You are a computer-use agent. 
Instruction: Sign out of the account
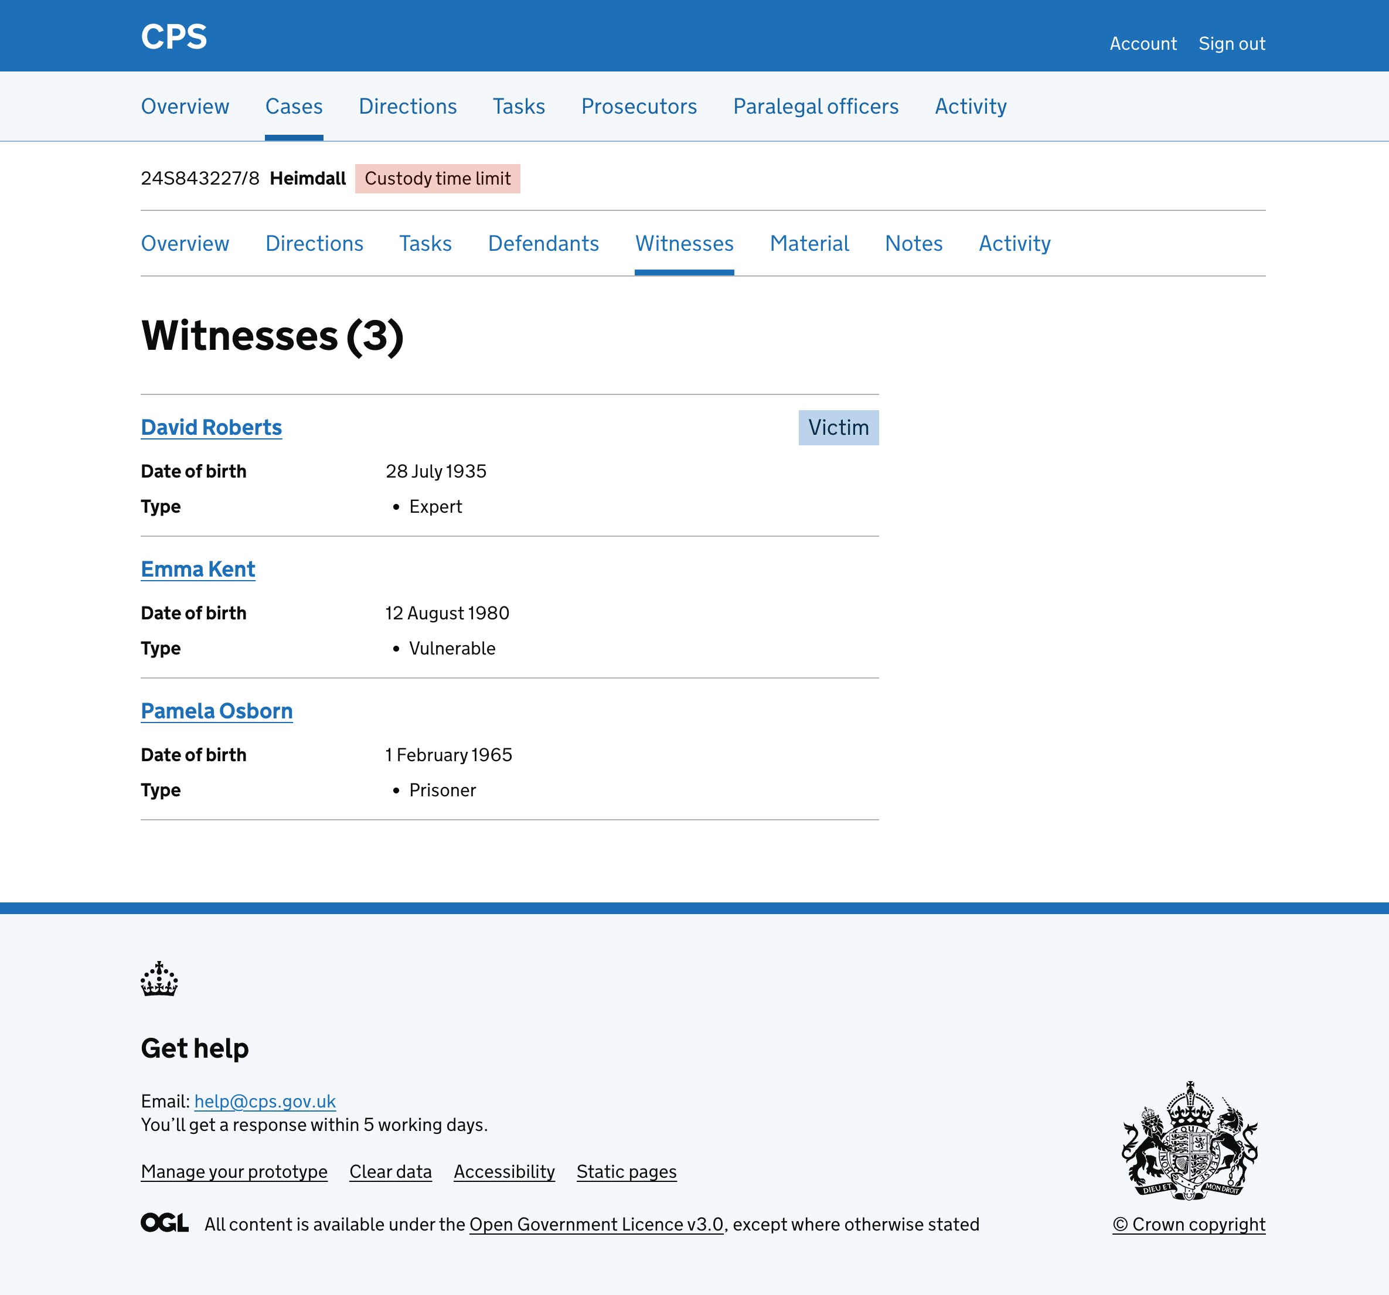(1232, 43)
